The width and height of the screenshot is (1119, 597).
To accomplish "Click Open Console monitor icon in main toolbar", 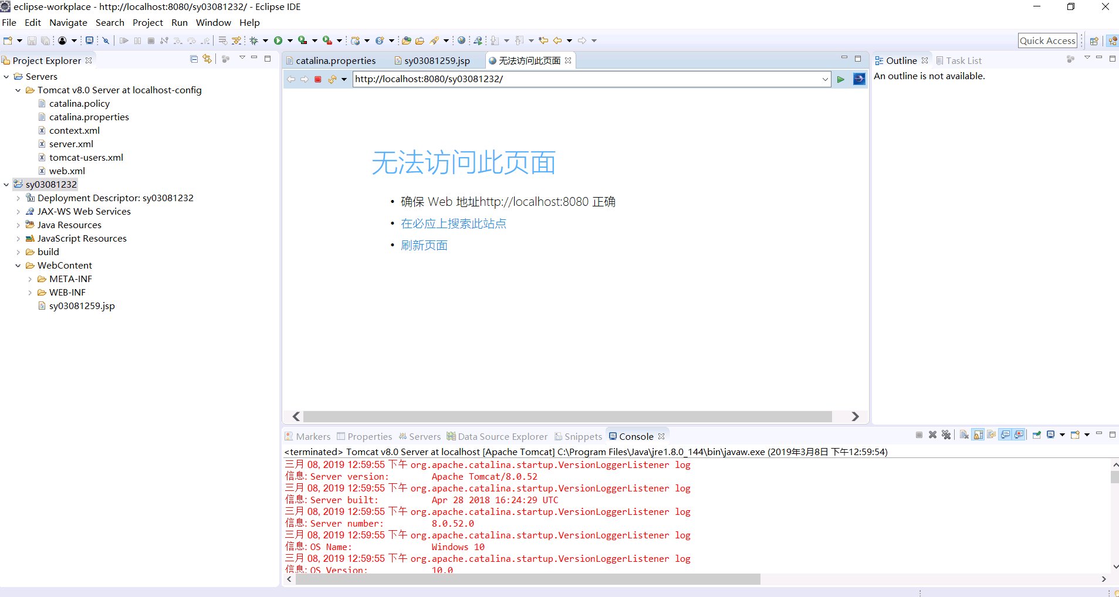I will point(89,40).
